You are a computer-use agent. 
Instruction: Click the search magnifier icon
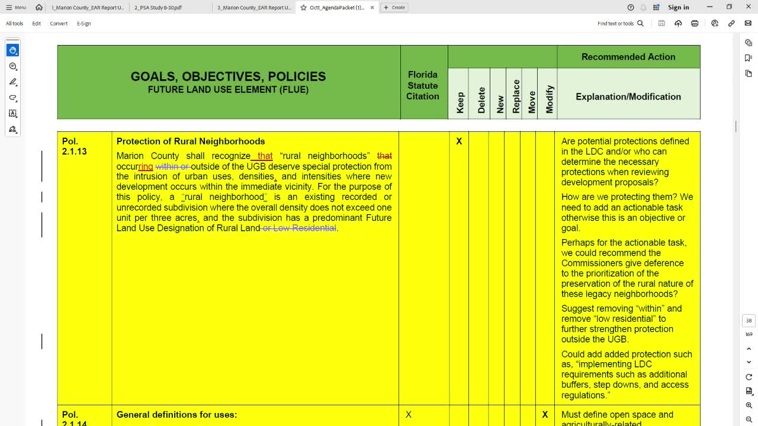point(640,24)
